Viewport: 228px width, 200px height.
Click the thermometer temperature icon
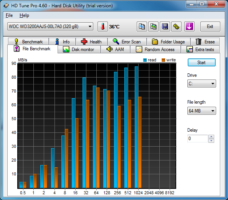pos(102,26)
